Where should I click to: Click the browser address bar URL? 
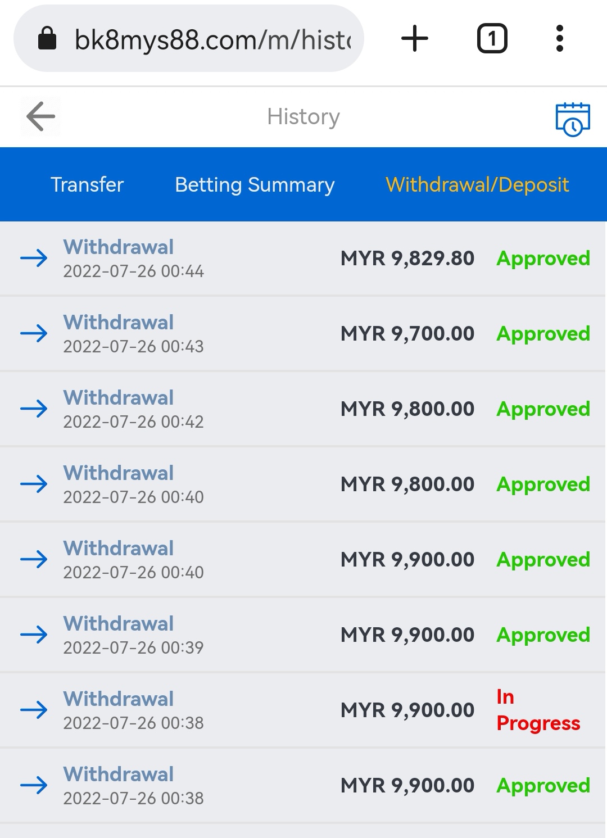(x=212, y=40)
